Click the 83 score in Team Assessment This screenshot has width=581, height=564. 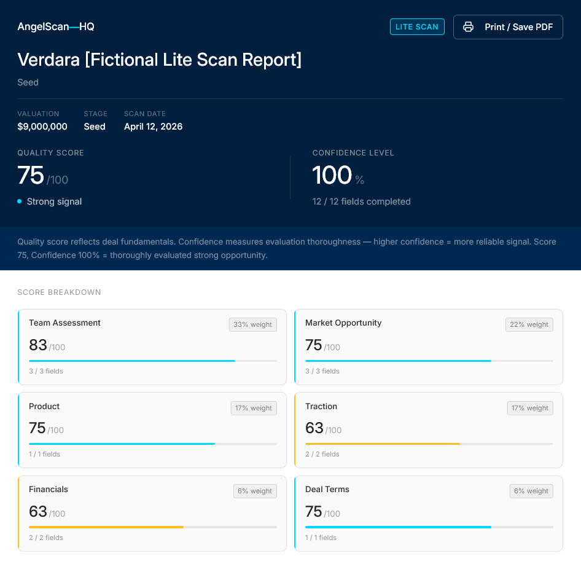[38, 345]
